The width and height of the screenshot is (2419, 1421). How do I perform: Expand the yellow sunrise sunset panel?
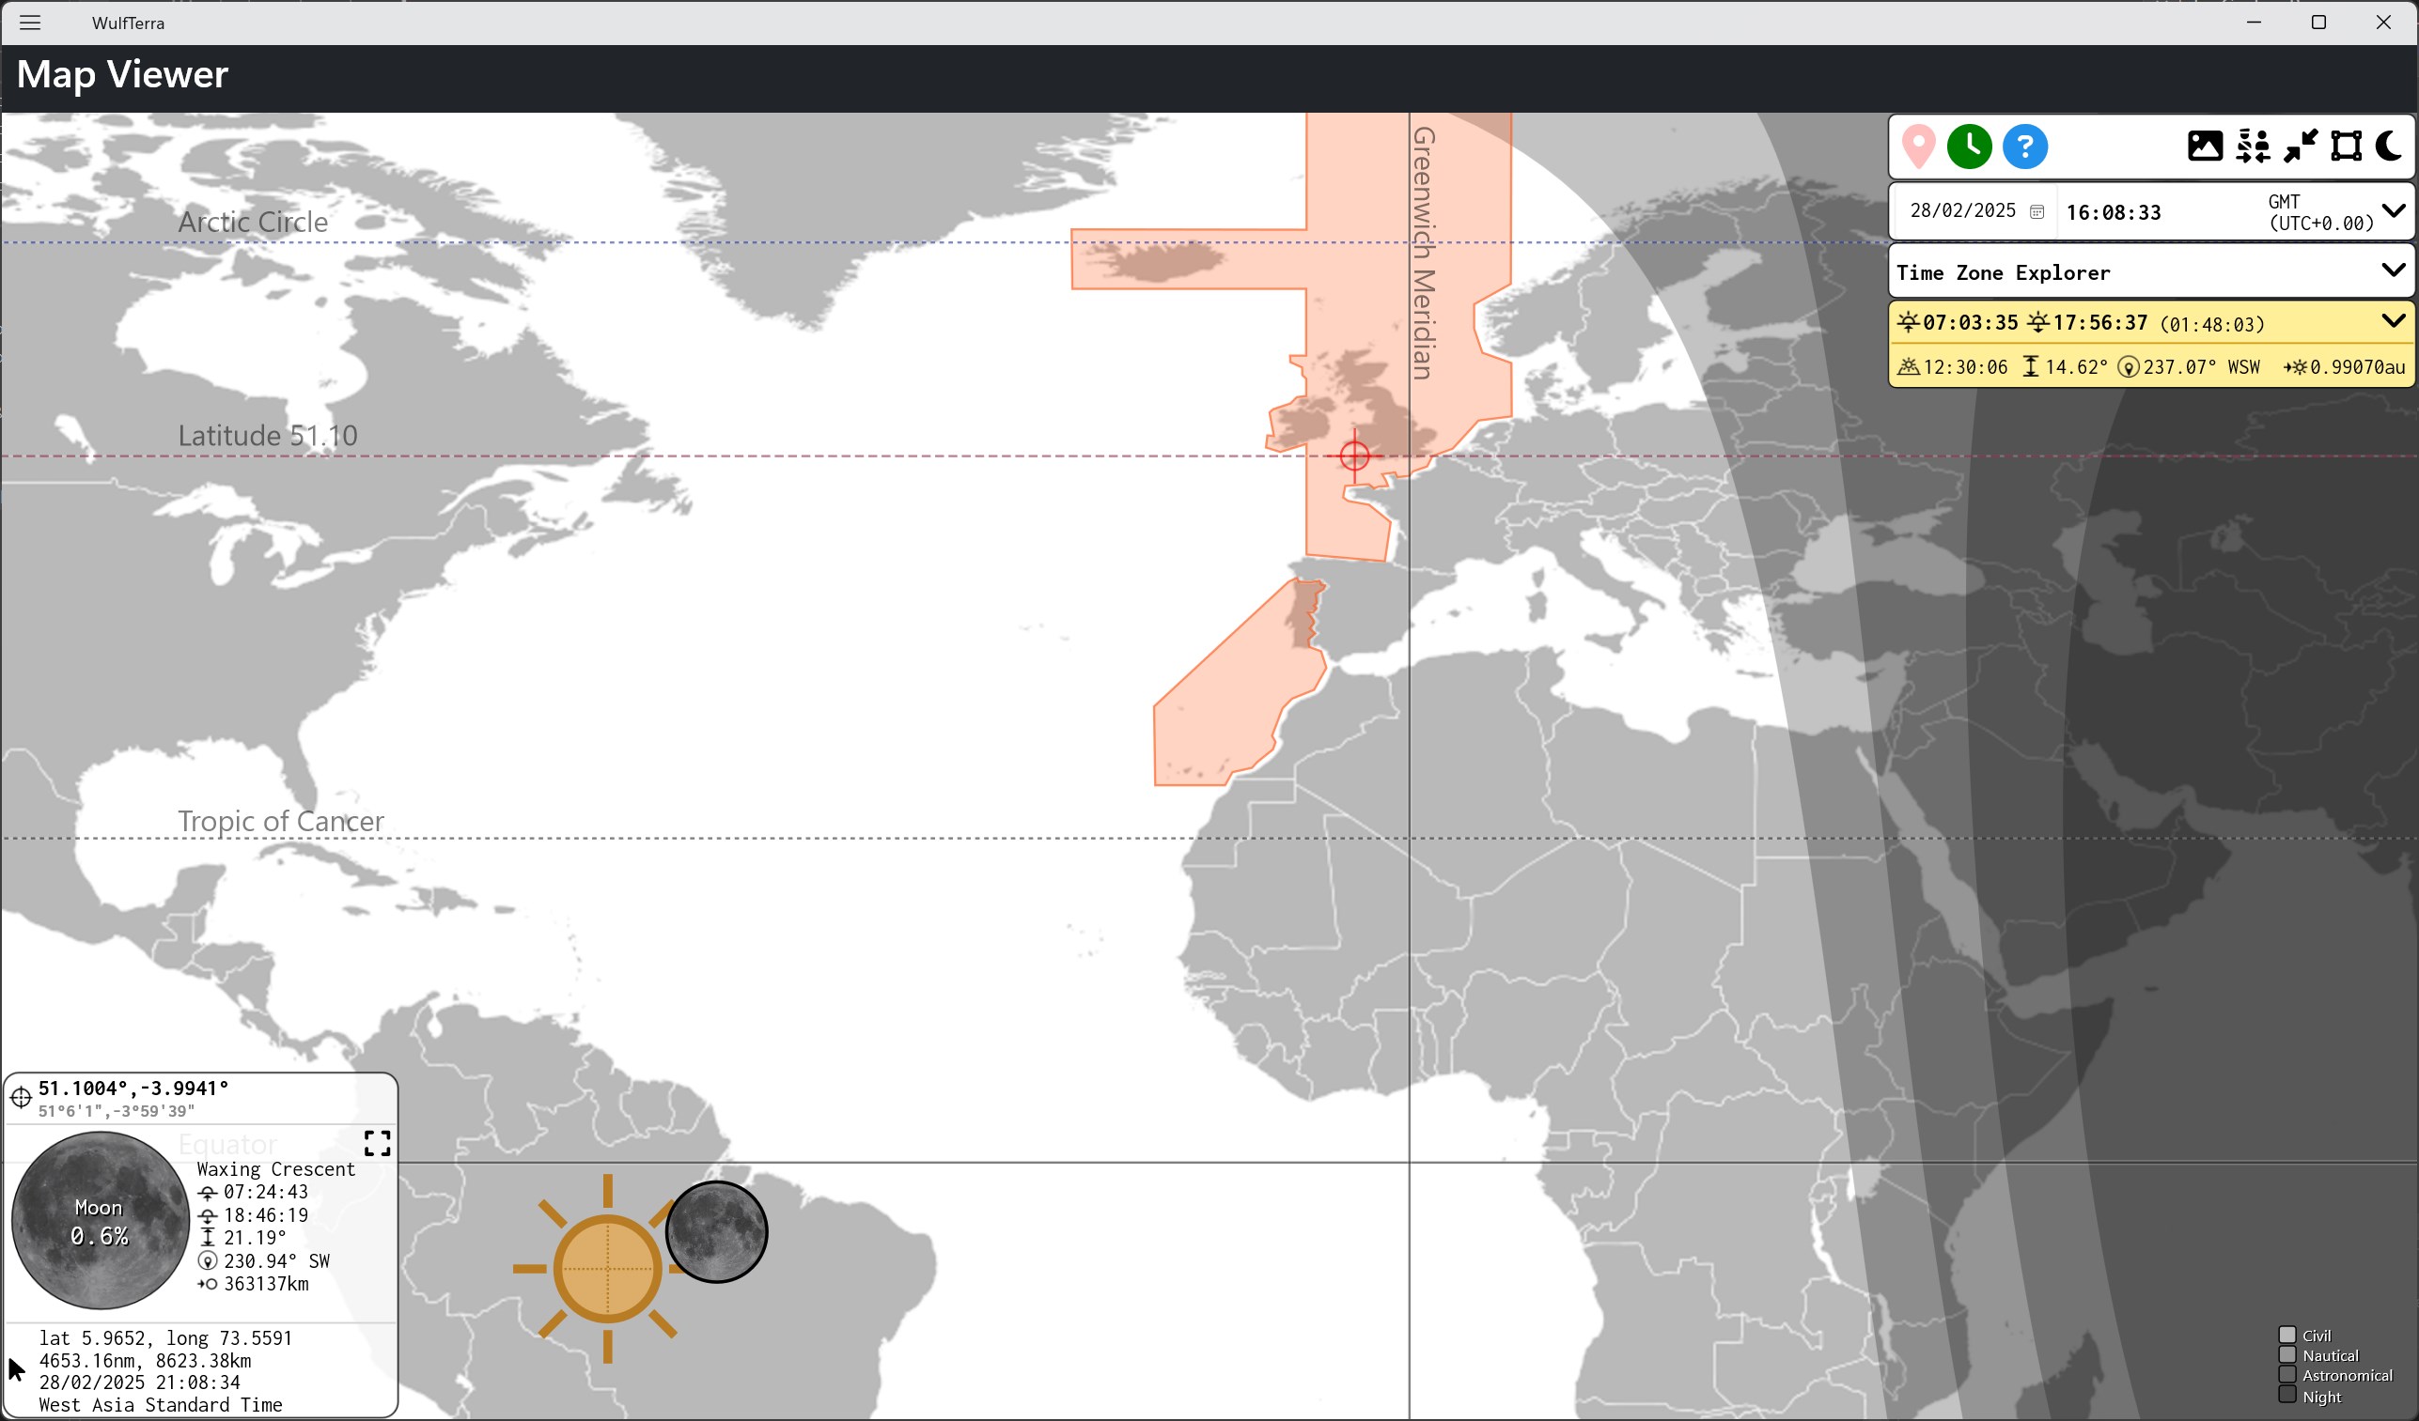pos(2393,321)
